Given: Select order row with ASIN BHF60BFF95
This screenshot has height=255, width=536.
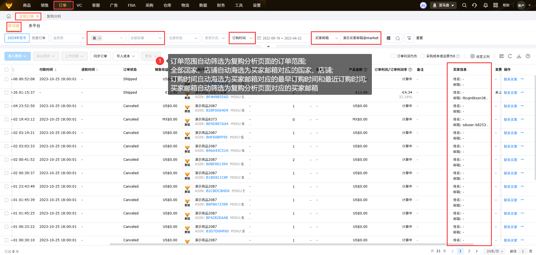Looking at the screenshot, I should pos(6,133).
